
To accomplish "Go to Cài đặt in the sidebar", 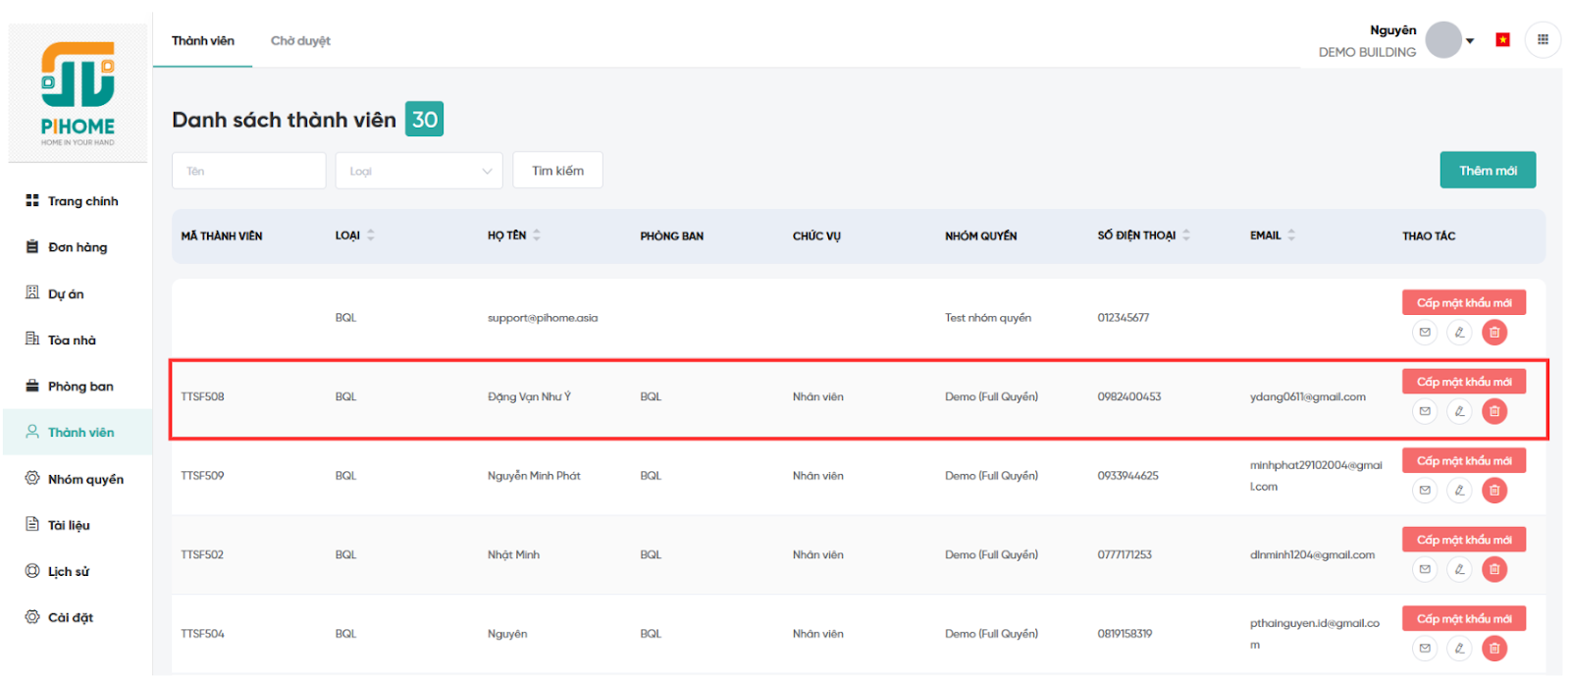I will 71,617.
